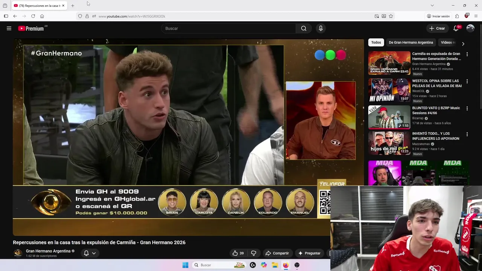
Task: Open the Gran Hermano Argentina channel name
Action: click(48, 251)
